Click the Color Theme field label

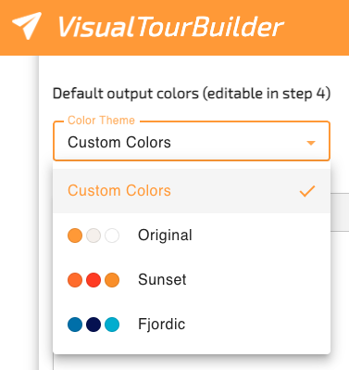[x=101, y=121]
